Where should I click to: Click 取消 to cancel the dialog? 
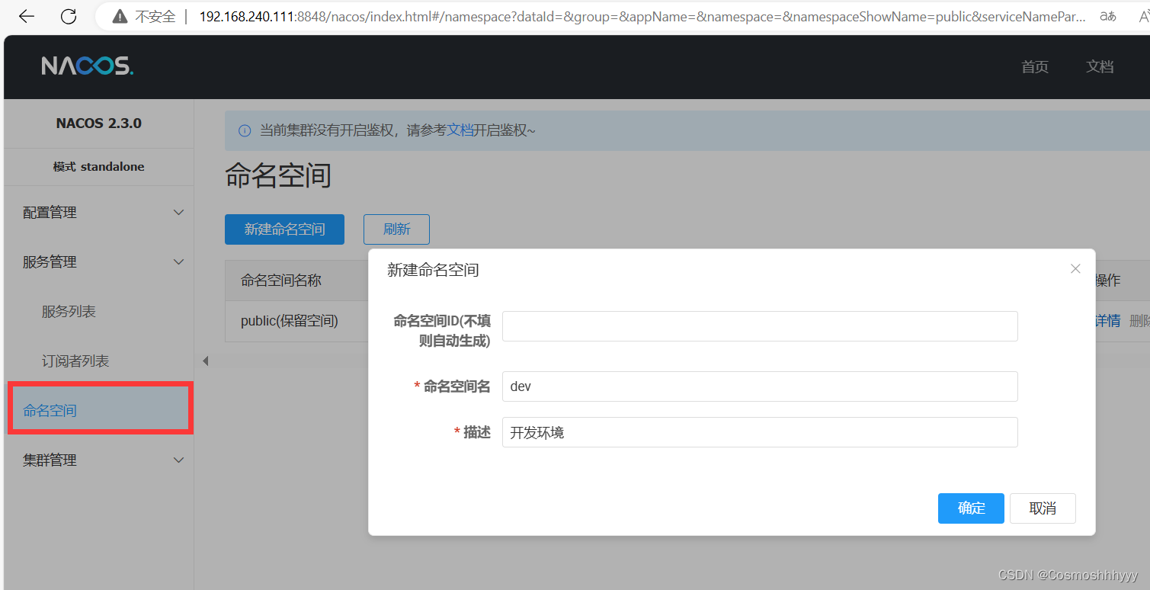click(x=1043, y=508)
